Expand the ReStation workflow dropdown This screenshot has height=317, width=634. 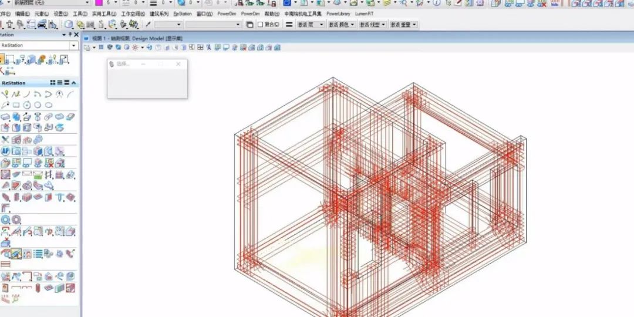pos(73,45)
